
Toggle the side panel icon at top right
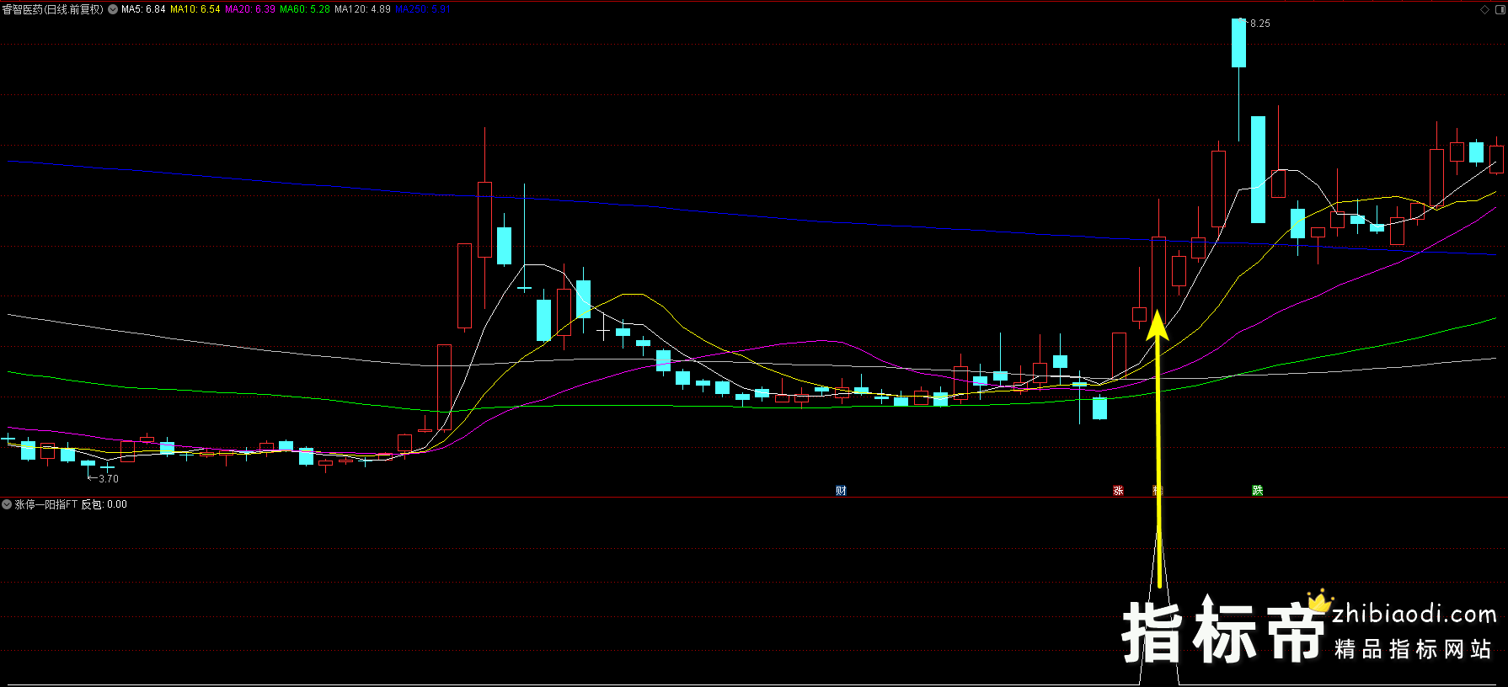click(1500, 9)
